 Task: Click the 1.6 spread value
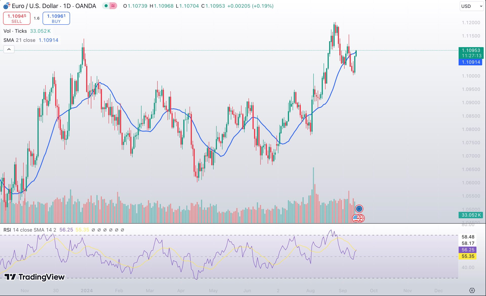point(37,18)
